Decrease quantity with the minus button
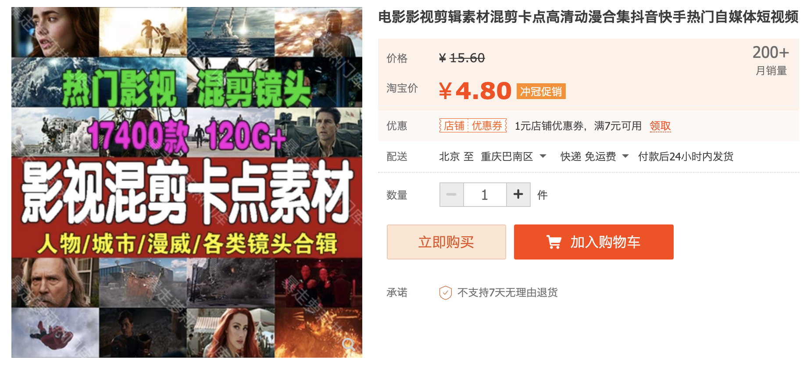This screenshot has width=807, height=370. [451, 195]
